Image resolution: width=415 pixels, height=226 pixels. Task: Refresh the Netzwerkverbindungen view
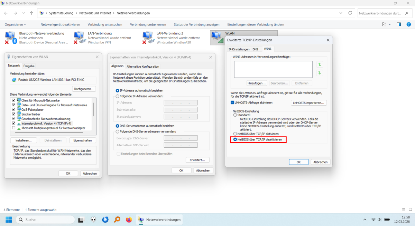click(350, 13)
